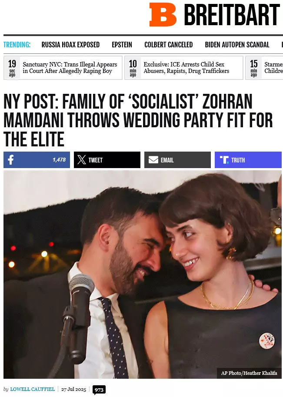283x397 pixels.
Task: Open the Epstein trending topic
Action: point(122,45)
